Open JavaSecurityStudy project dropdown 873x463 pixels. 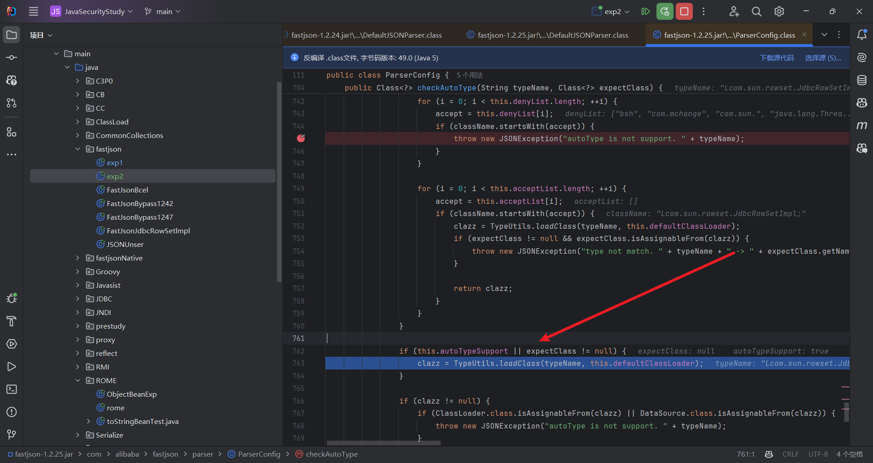(92, 11)
